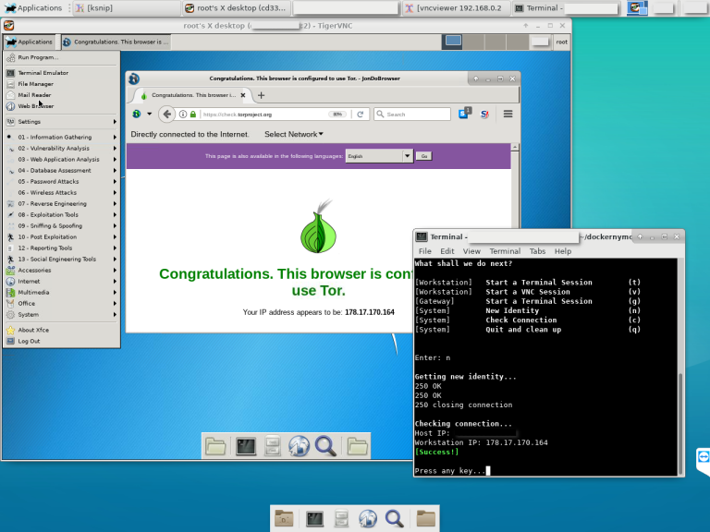
Task: Open the Accessories category
Action: [62, 270]
